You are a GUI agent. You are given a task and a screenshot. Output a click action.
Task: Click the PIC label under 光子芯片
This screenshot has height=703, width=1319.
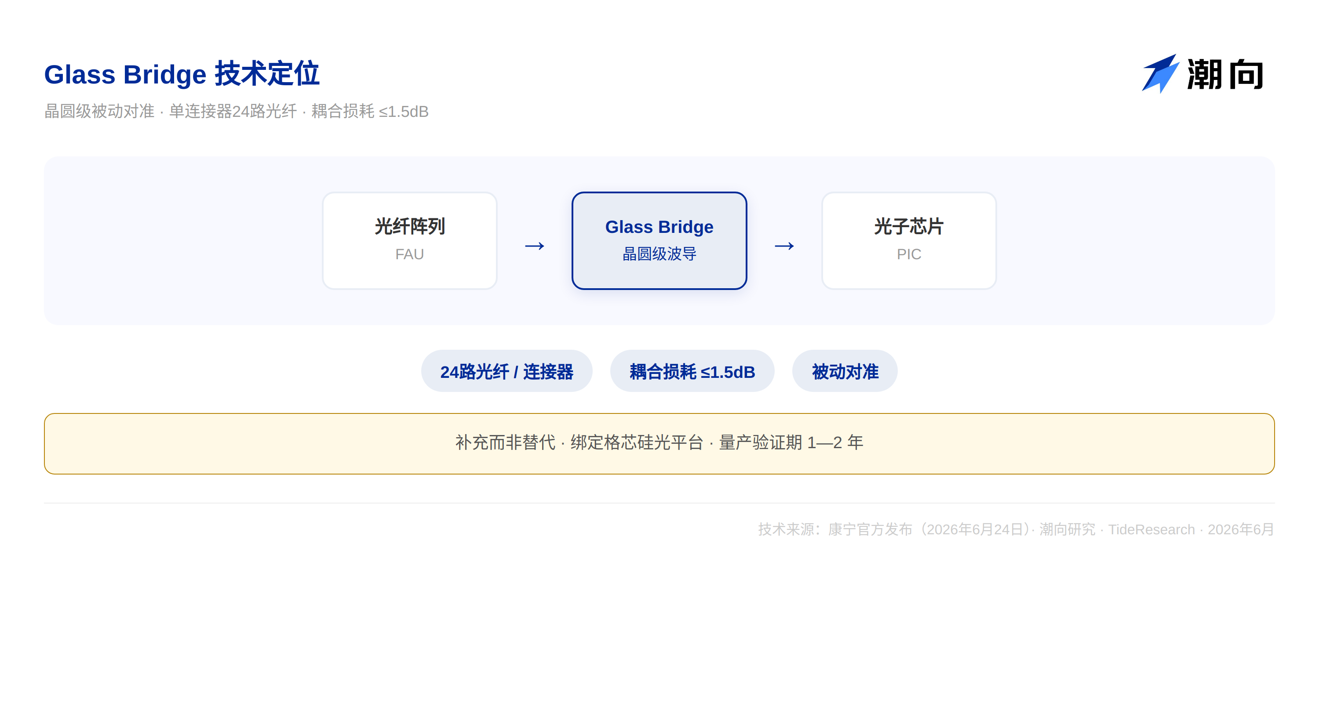tap(909, 254)
